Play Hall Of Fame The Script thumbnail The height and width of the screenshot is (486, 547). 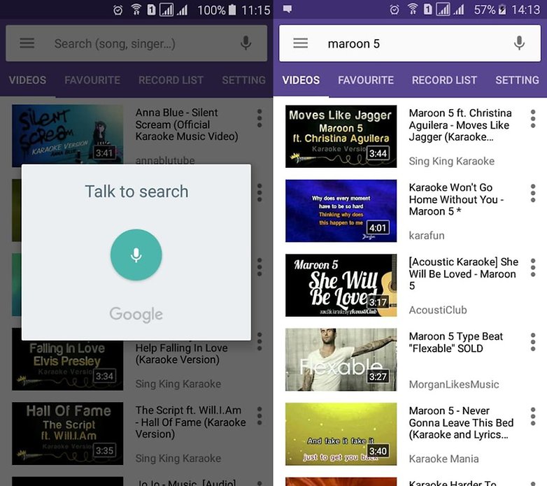click(68, 434)
